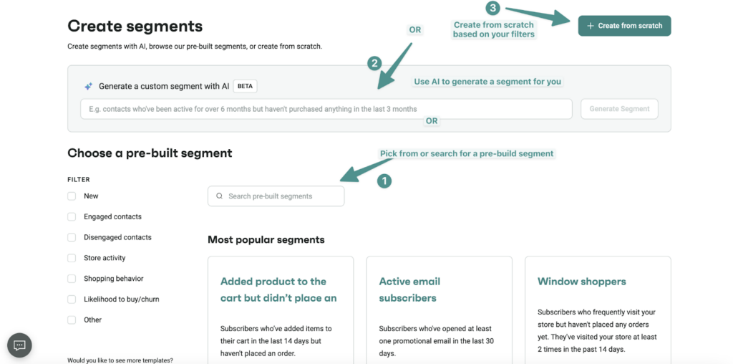Toggle the Shopping behavior filter
Image resolution: width=733 pixels, height=364 pixels.
72,279
